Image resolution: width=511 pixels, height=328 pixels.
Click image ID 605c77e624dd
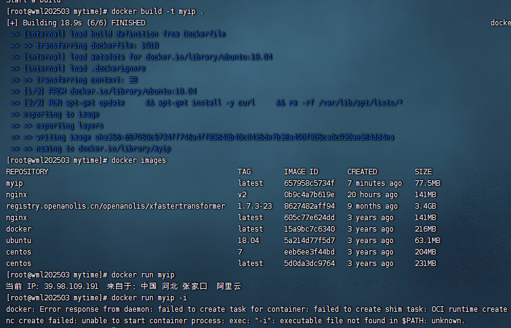(x=309, y=218)
